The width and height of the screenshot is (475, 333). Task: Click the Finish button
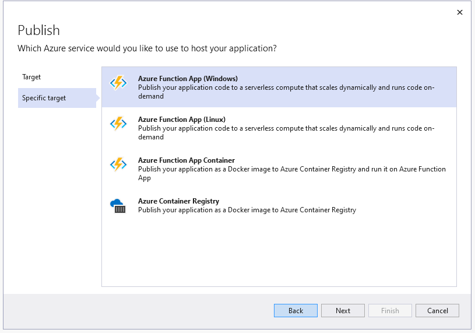coord(390,311)
